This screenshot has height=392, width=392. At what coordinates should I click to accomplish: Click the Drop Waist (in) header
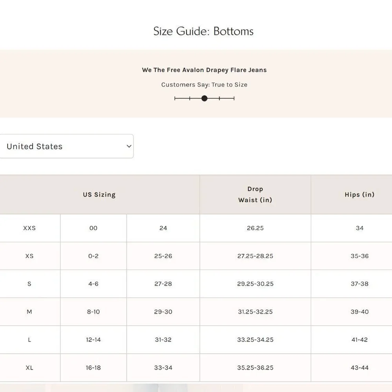(x=255, y=194)
